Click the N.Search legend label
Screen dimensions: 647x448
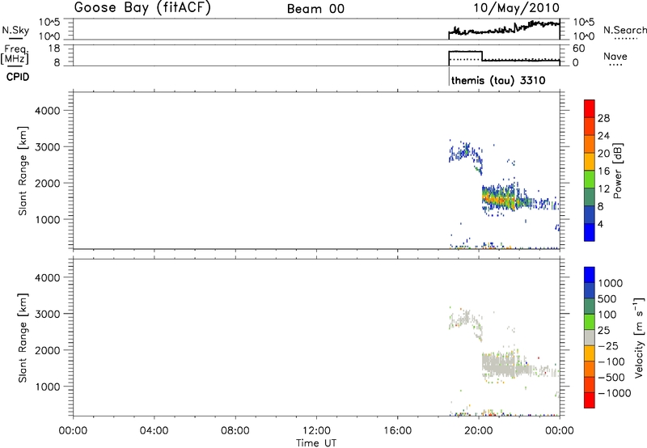click(x=624, y=30)
